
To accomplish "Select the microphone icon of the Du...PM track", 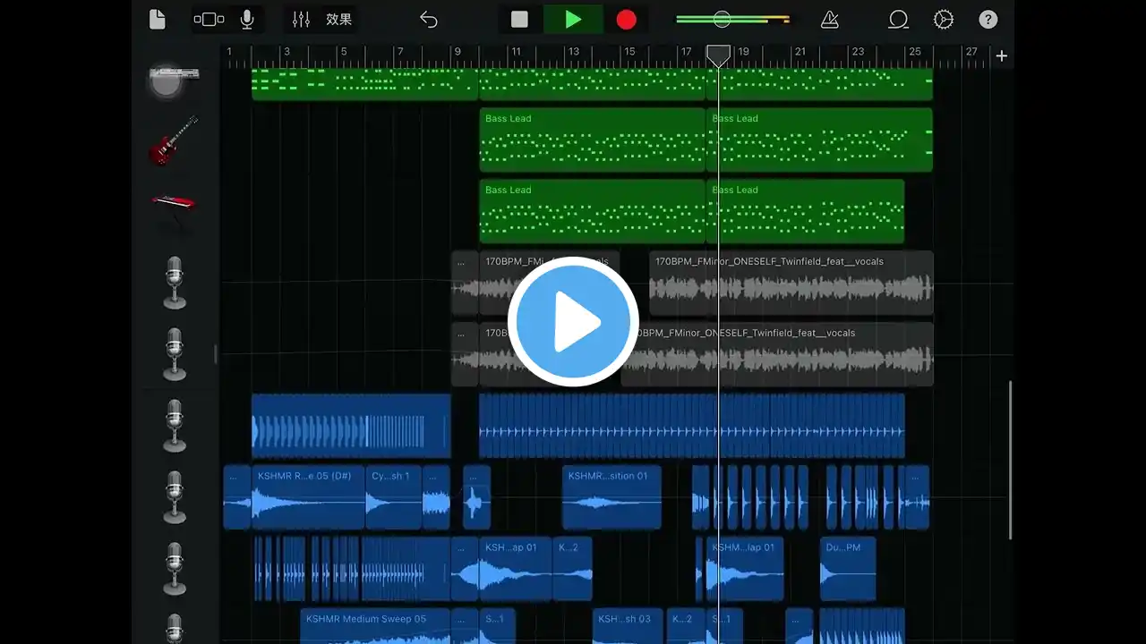I will [x=175, y=569].
